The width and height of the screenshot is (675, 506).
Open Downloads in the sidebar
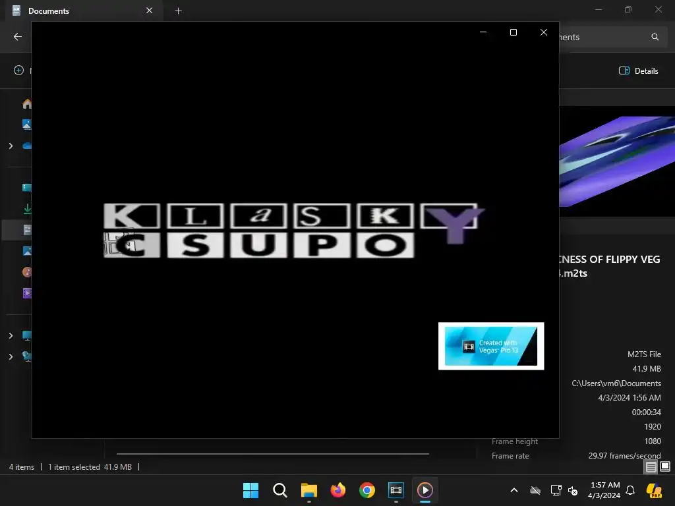pyautogui.click(x=27, y=209)
